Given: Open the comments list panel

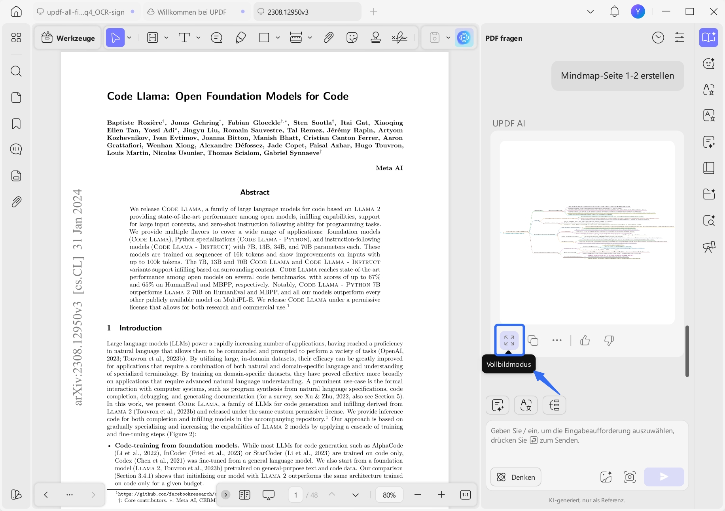Looking at the screenshot, I should (x=16, y=149).
